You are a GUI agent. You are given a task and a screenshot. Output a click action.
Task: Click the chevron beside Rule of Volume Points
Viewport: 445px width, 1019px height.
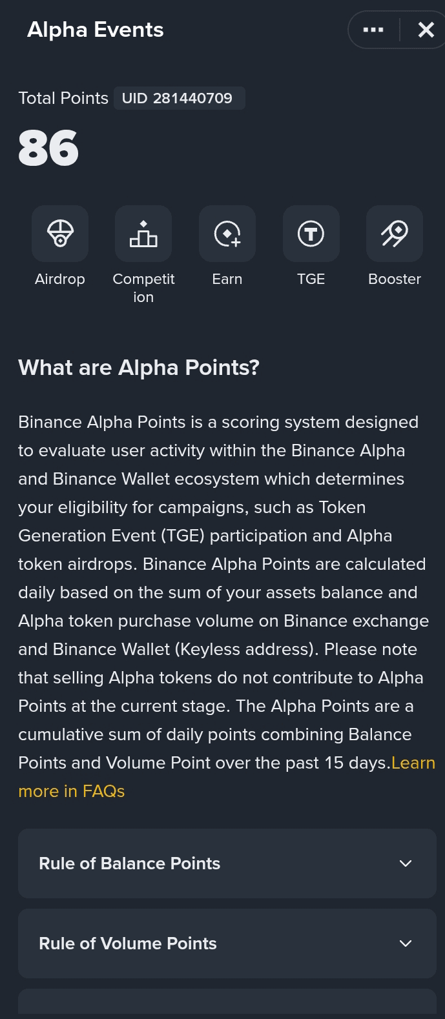(x=406, y=943)
